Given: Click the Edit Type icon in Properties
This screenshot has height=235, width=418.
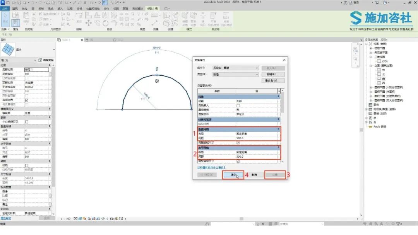Looking at the screenshot, I should pos(40,60).
